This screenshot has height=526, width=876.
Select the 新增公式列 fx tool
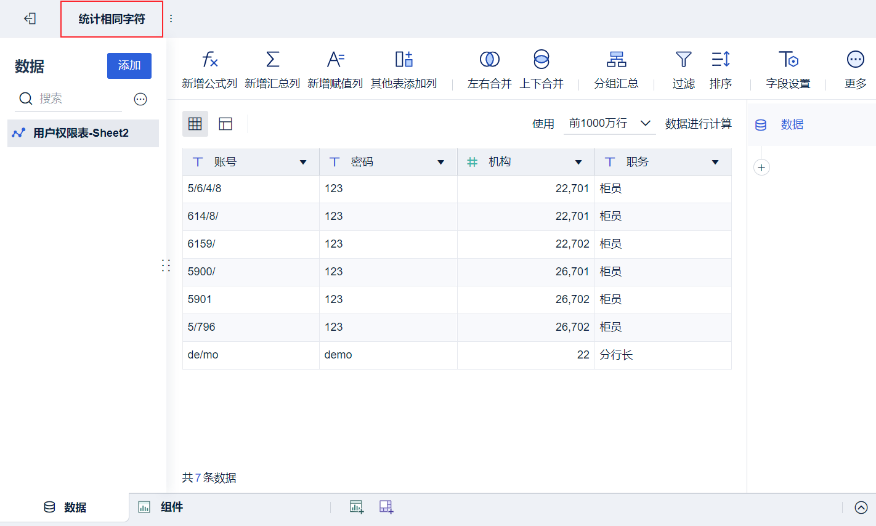pos(209,70)
